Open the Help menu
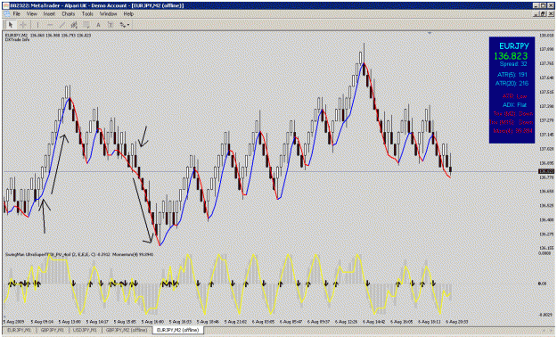 (x=128, y=14)
